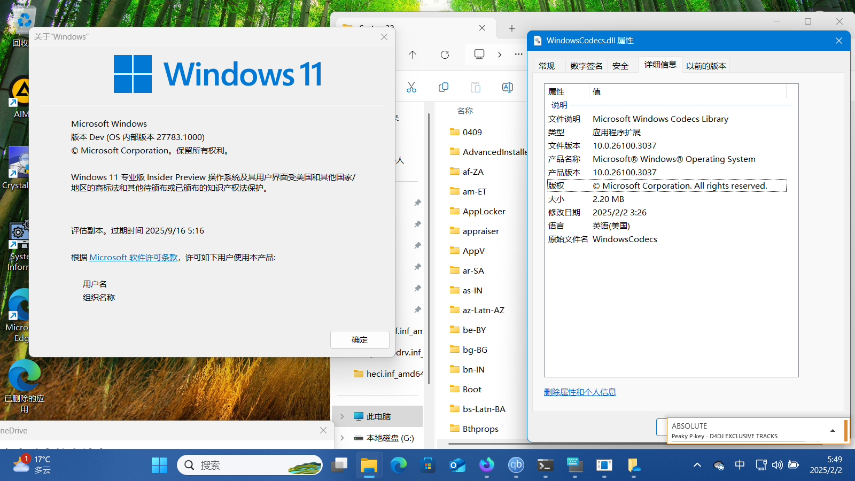This screenshot has height=481, width=855.
Task: Click File Explorer icon on taskbar
Action: click(x=369, y=465)
